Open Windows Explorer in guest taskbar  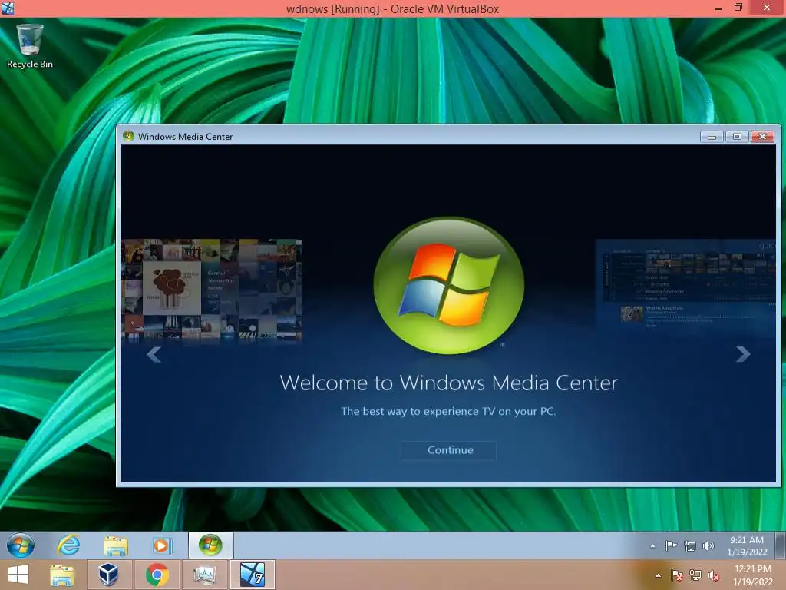116,545
